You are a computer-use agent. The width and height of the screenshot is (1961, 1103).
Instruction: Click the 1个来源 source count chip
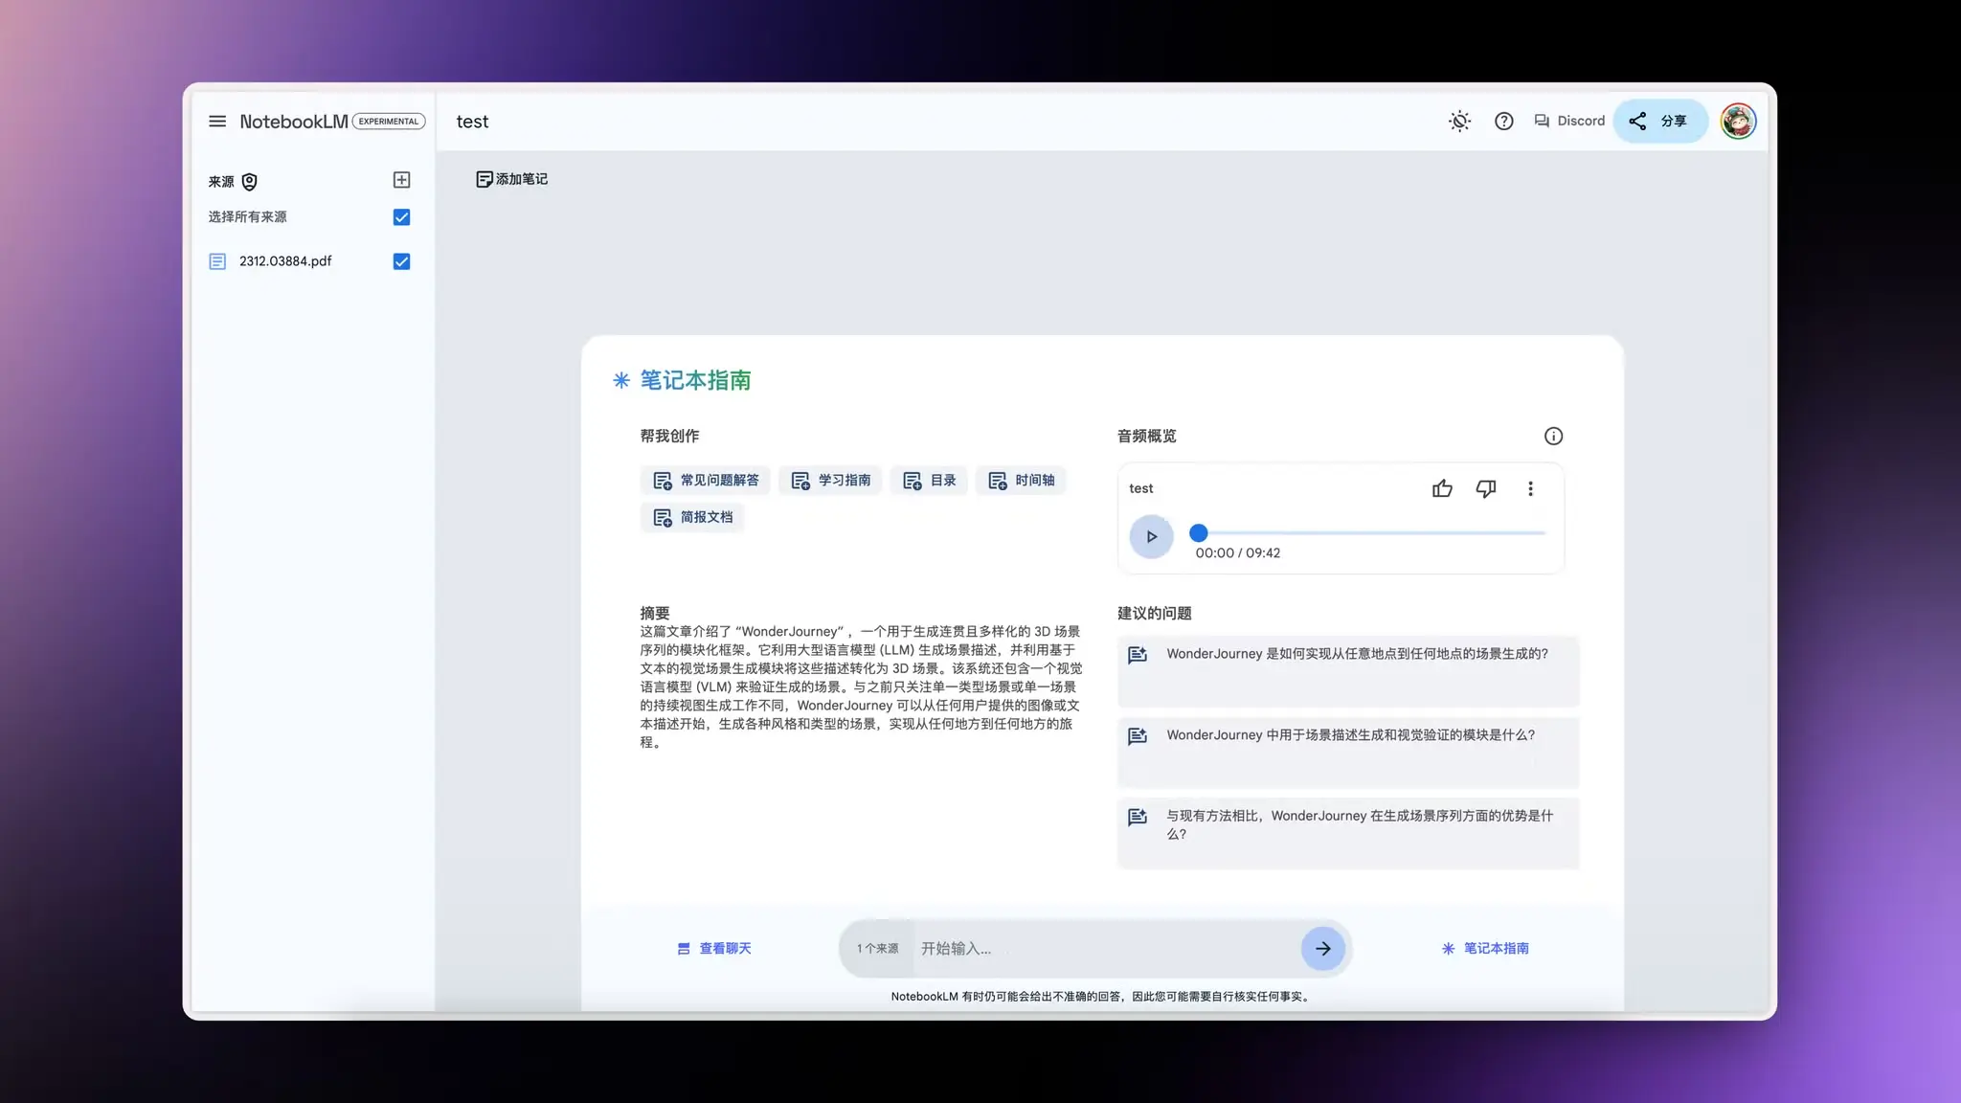(877, 949)
